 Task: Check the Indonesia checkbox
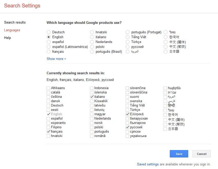[x=92, y=88]
